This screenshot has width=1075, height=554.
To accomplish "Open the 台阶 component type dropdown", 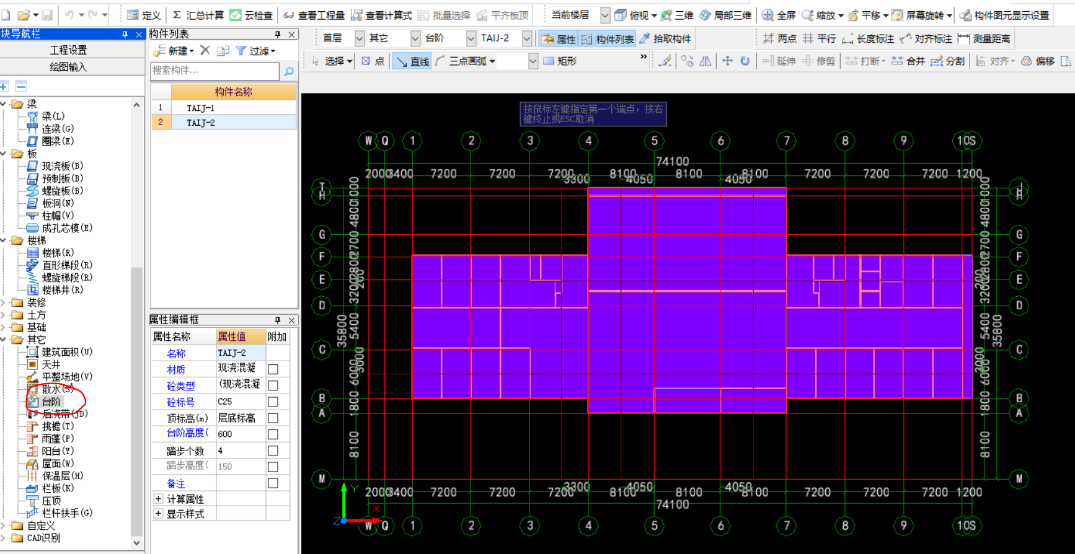I will (x=471, y=38).
